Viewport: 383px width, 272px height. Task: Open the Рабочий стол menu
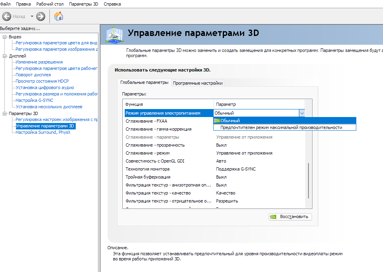[x=50, y=4]
